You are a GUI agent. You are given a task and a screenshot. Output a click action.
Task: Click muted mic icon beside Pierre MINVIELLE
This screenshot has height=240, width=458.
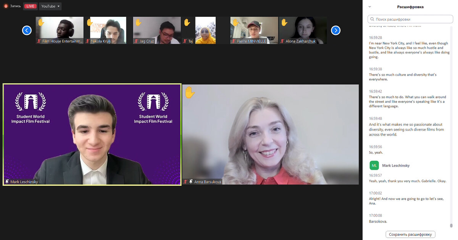click(234, 41)
